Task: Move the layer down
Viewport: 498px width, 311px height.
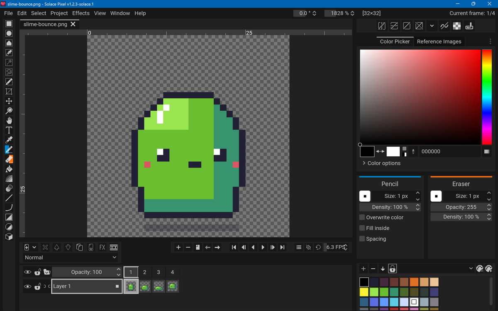Action: click(68, 247)
